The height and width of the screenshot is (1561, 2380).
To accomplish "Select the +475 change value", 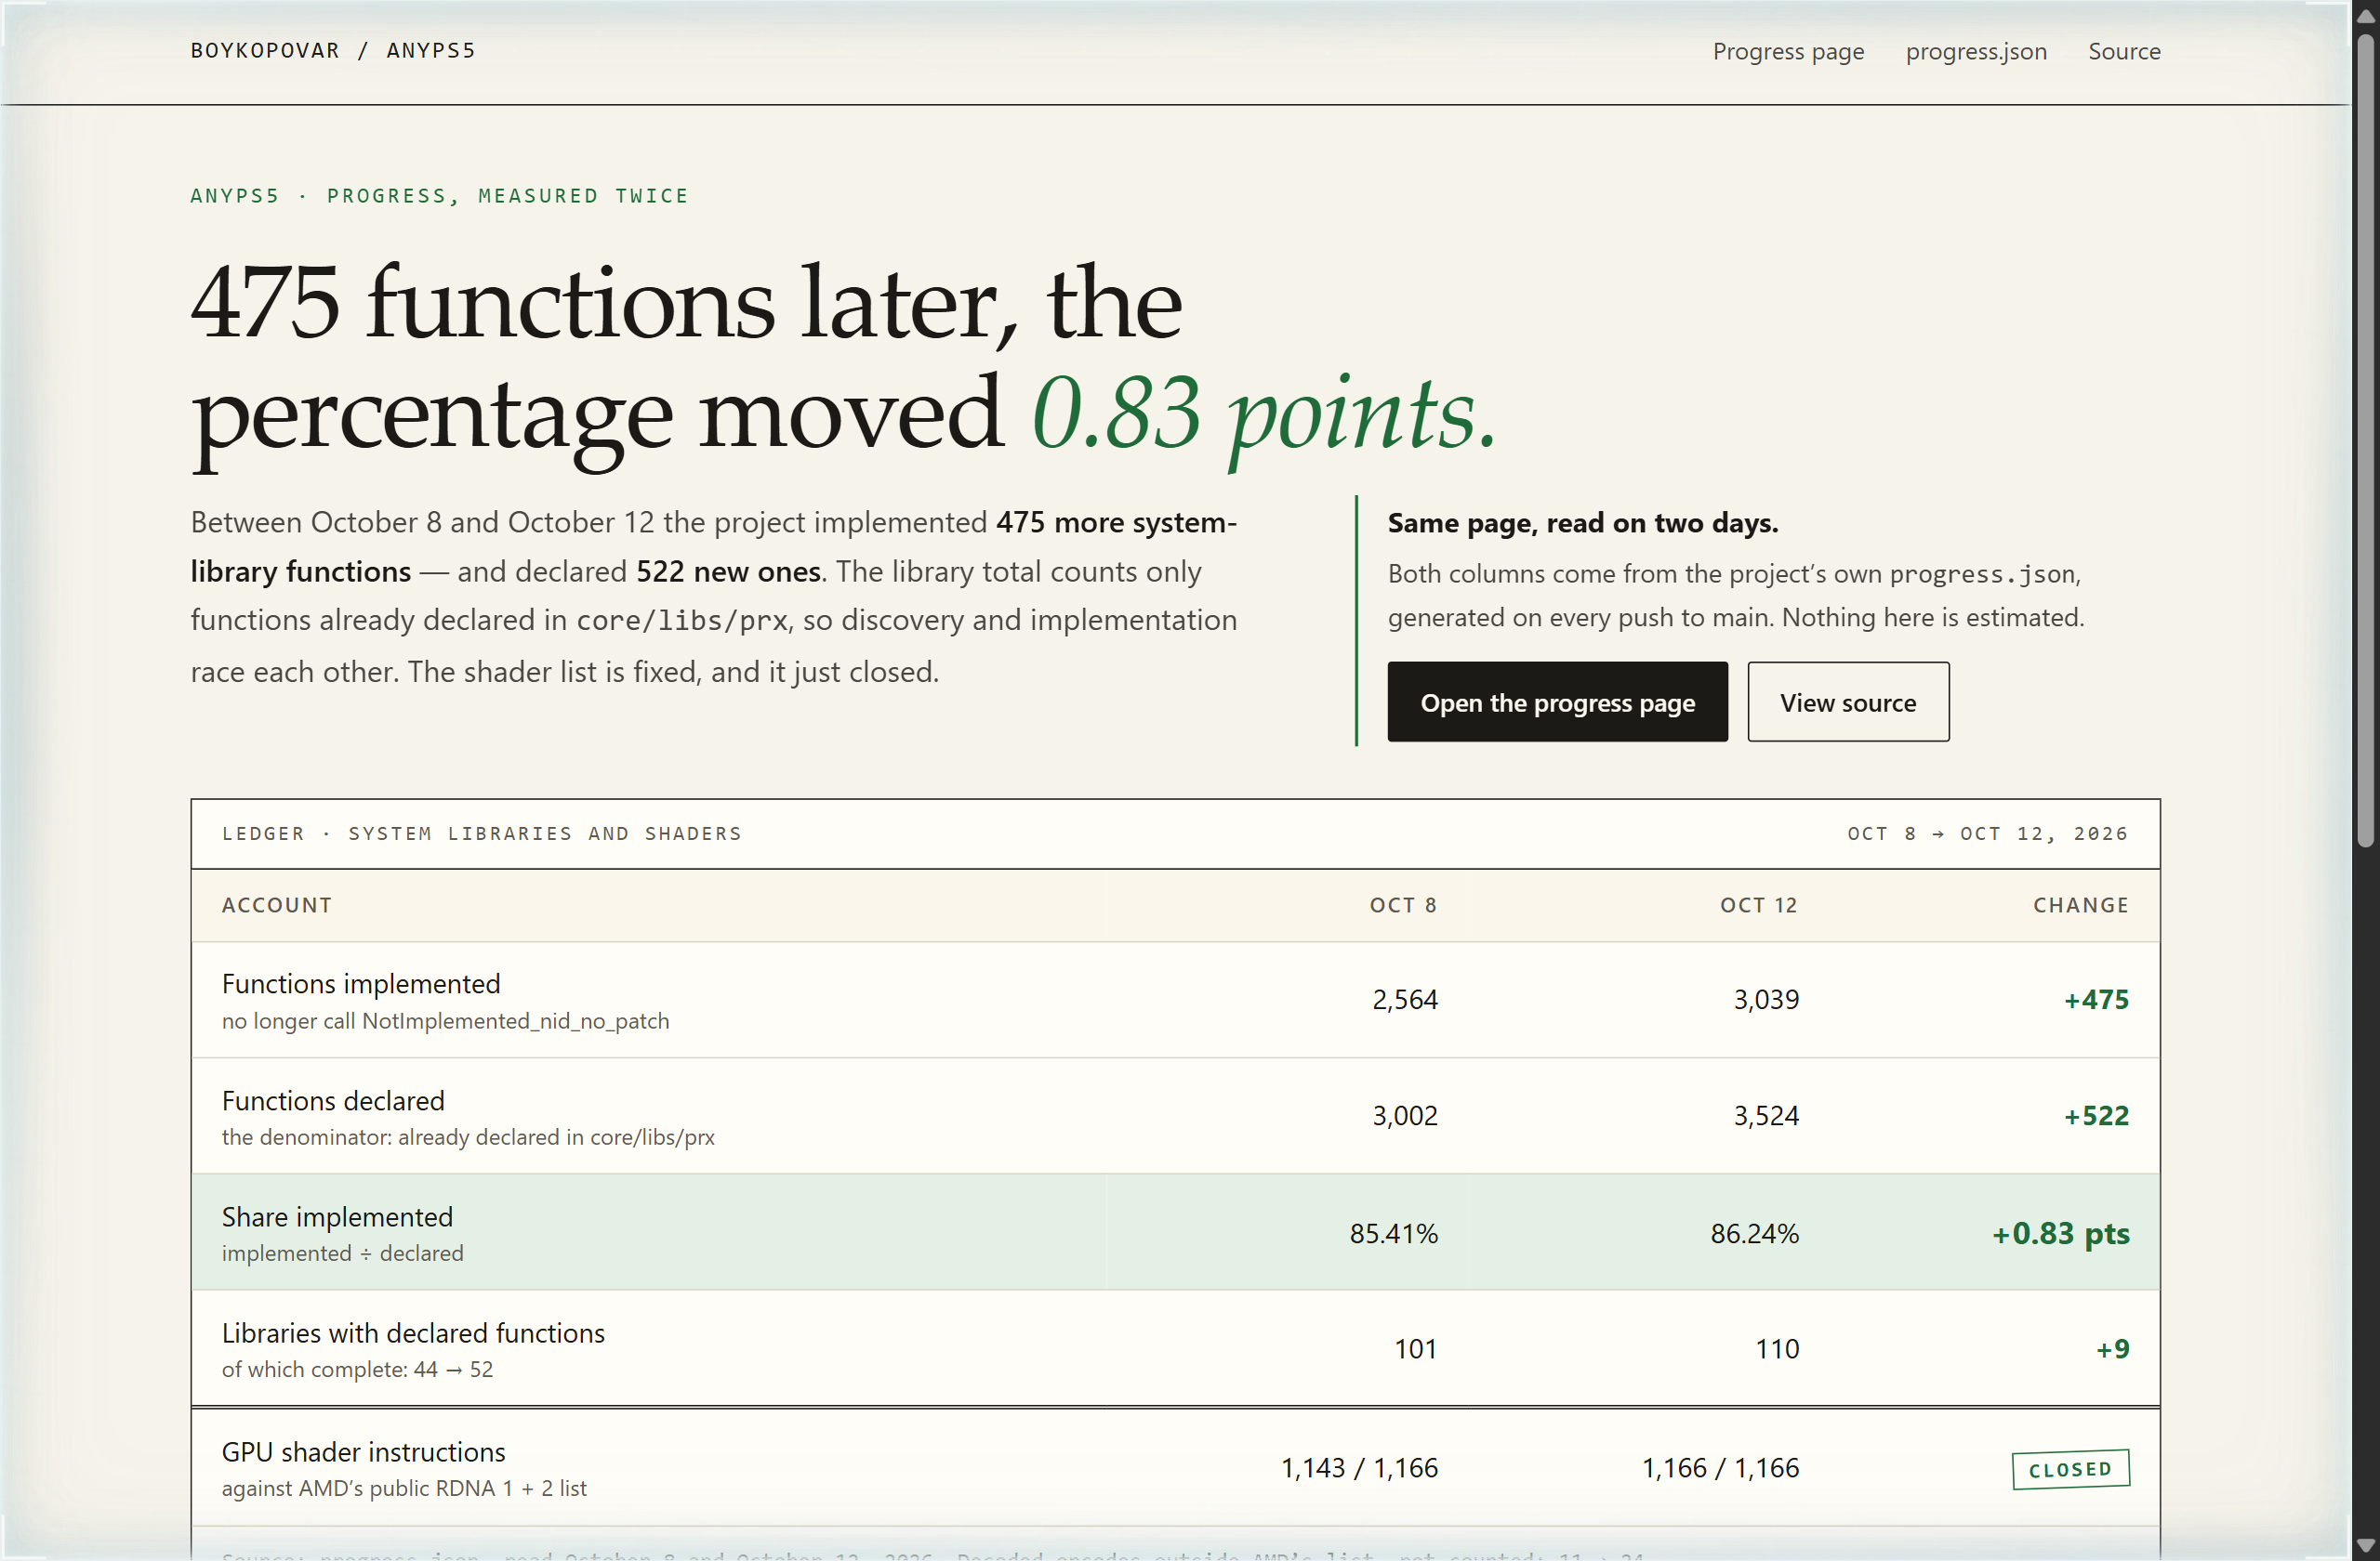I will [x=2096, y=1000].
